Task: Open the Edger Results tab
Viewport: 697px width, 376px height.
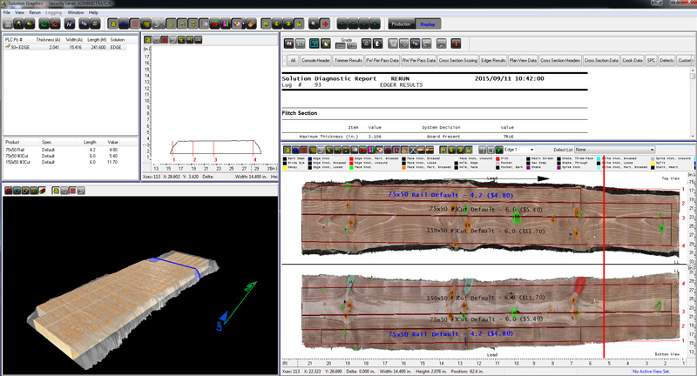Action: coord(493,60)
